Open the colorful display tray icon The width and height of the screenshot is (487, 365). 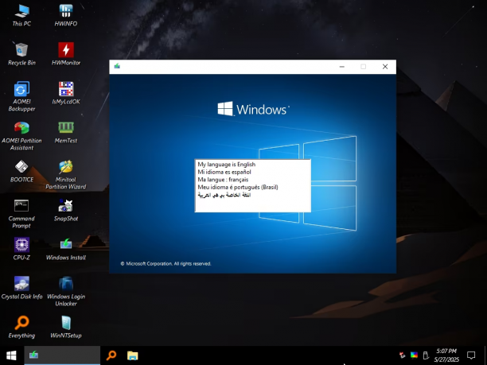coord(414,355)
